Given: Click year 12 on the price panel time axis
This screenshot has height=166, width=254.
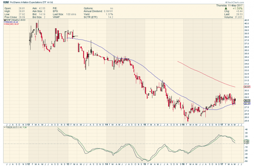Looking at the screenshot, I should coord(29,125).
